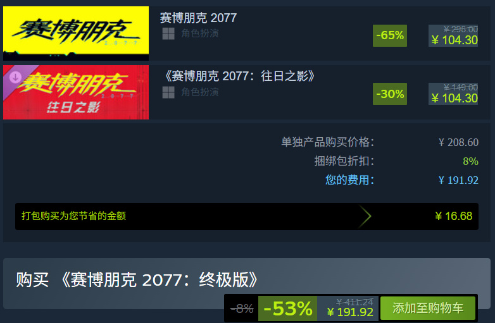The image size is (495, 323).
Task: Click the -65% discount badge
Action: [390, 35]
